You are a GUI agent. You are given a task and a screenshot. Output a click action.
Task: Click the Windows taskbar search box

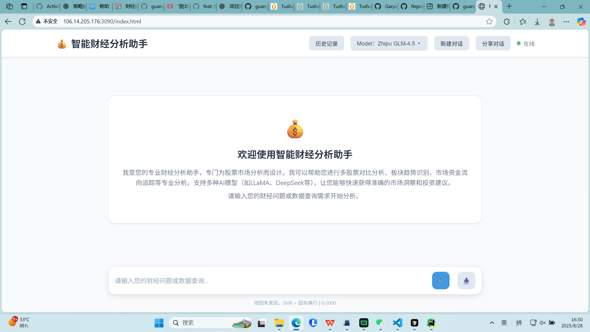click(x=210, y=323)
